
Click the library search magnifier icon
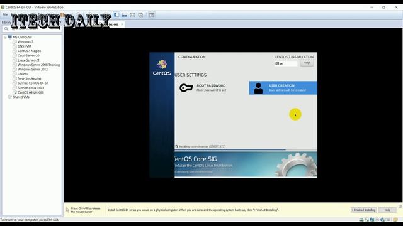click(x=6, y=29)
